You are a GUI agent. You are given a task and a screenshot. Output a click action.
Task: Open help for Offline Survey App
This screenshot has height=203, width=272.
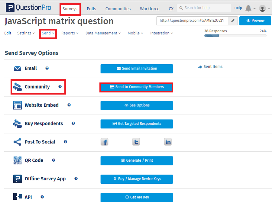pos(76,179)
